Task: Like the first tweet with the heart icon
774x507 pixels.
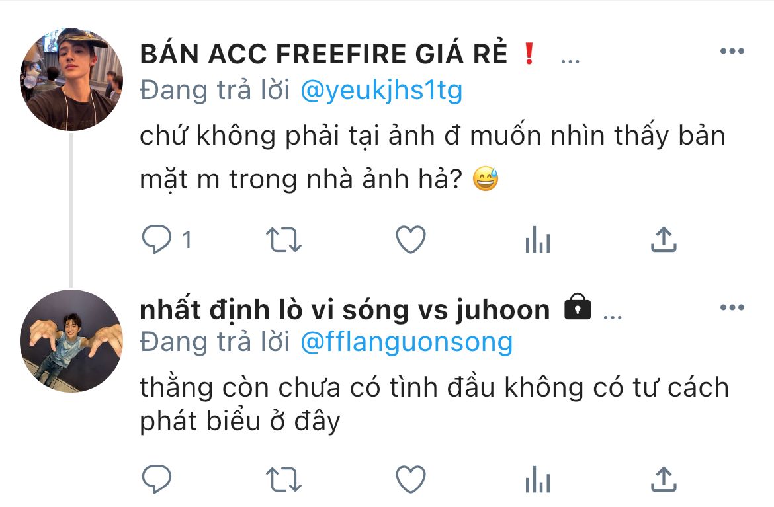Action: (411, 239)
